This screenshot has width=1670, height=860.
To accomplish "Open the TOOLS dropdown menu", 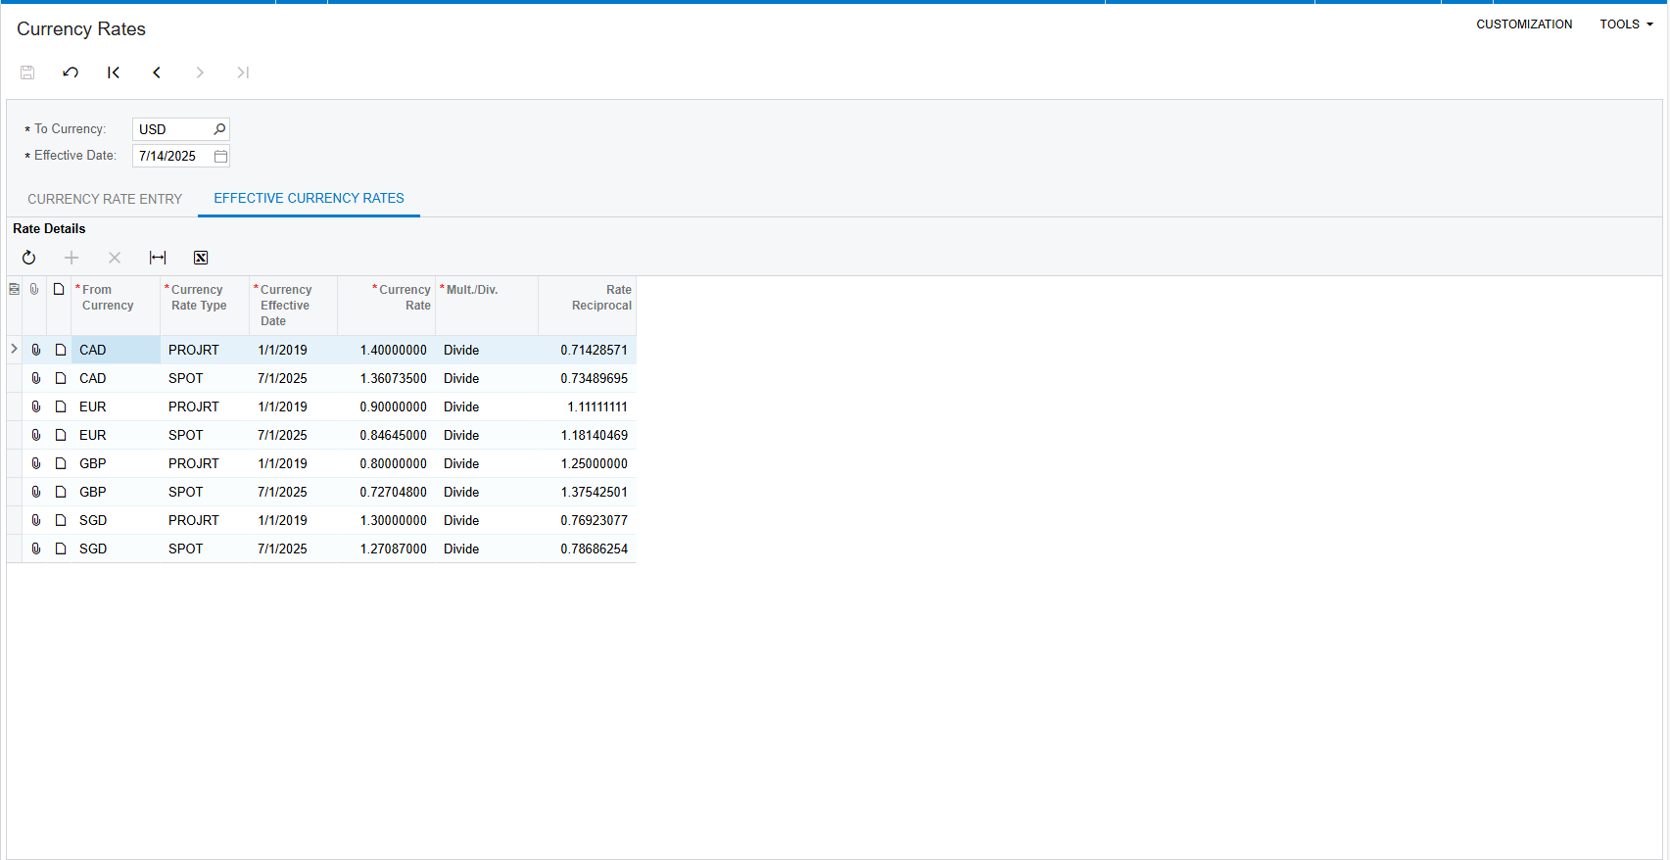I will click(x=1626, y=24).
